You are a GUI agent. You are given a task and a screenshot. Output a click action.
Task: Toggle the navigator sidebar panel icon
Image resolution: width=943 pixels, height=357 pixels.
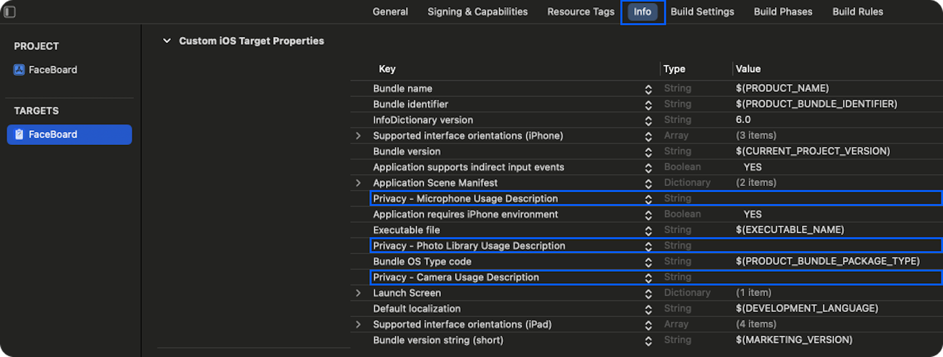tap(9, 12)
